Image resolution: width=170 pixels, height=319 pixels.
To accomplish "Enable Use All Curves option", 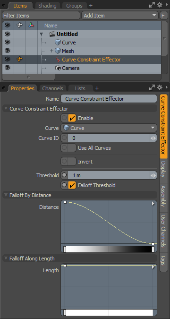I will coord(72,148).
